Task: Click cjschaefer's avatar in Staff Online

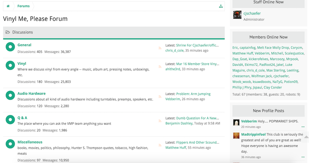Action: [237, 15]
